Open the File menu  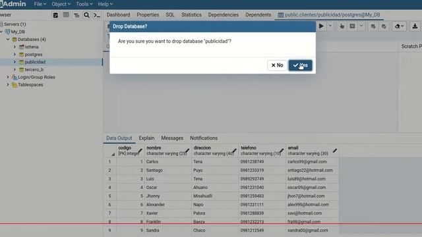coord(40,4)
